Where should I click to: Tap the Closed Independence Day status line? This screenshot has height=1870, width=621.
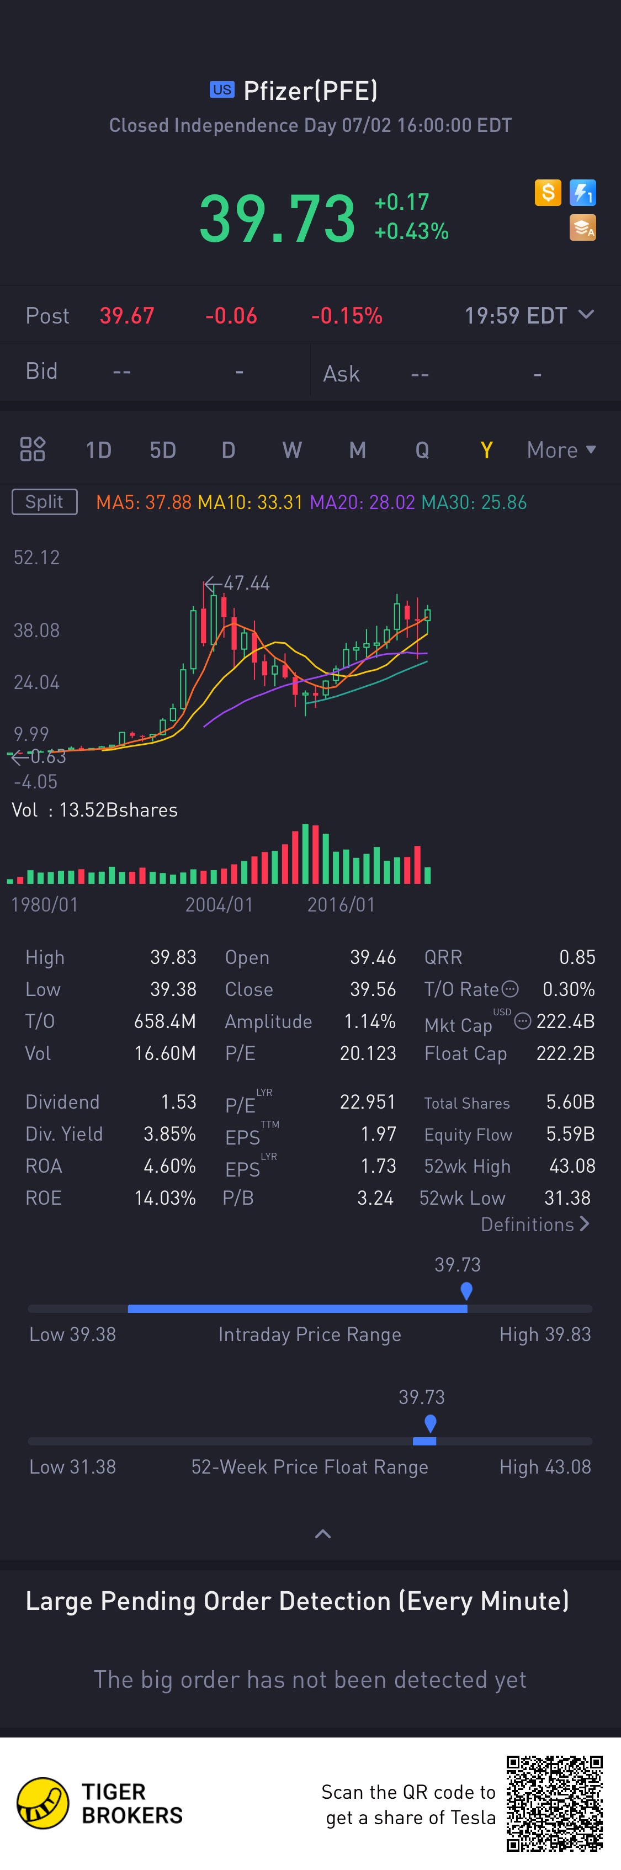click(310, 125)
